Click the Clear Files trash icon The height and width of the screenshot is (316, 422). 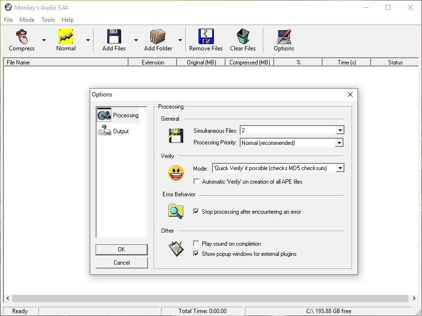click(243, 36)
